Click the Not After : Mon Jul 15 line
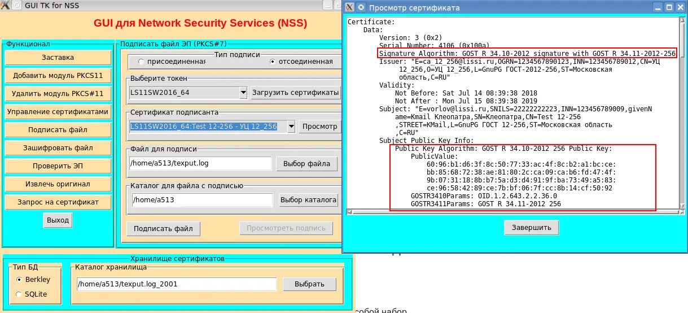The width and height of the screenshot is (688, 313). pyautogui.click(x=466, y=101)
